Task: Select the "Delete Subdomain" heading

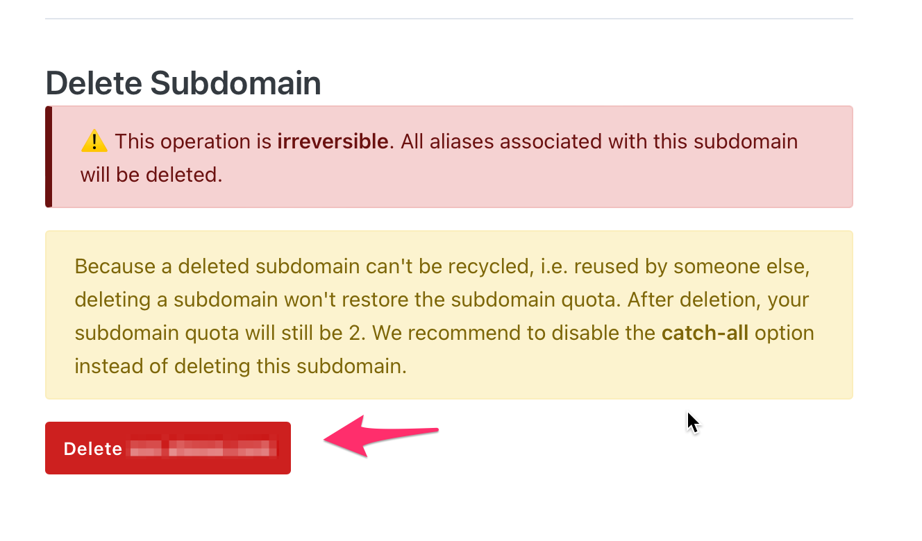Action: pyautogui.click(x=183, y=84)
